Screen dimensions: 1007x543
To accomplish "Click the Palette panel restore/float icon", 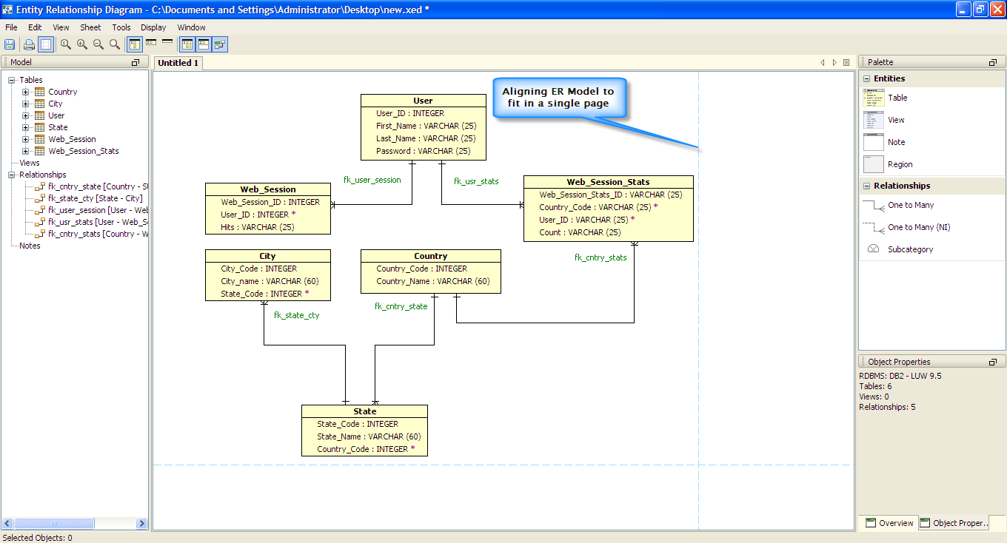I will (x=993, y=63).
